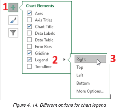Viewport: 118px width, 109px height.
Task: Uncheck the Chart Title checkbox
Action: point(29,26)
